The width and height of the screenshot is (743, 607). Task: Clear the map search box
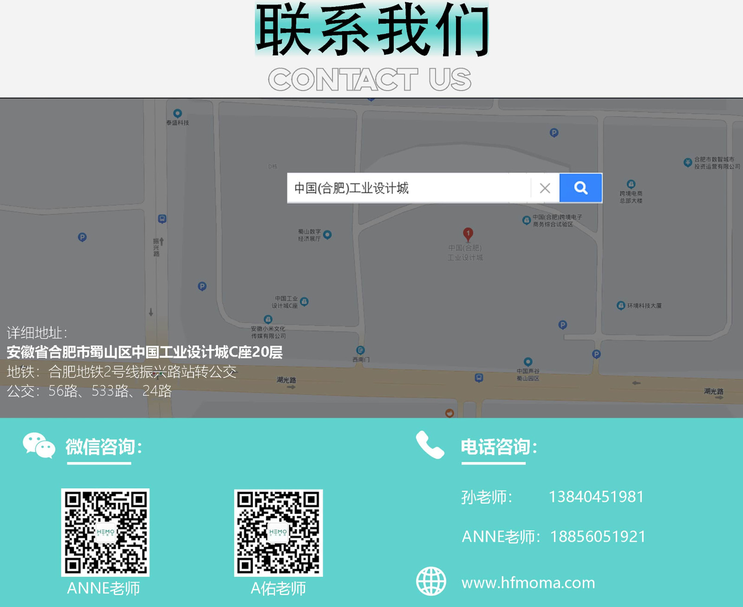(x=545, y=188)
